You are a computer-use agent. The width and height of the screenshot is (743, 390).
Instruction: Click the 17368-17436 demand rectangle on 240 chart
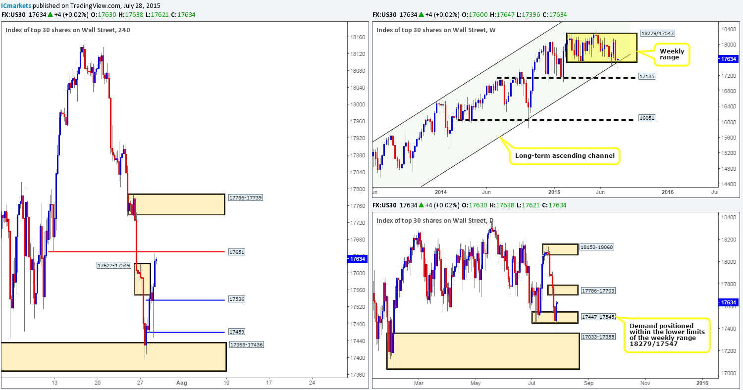point(113,356)
